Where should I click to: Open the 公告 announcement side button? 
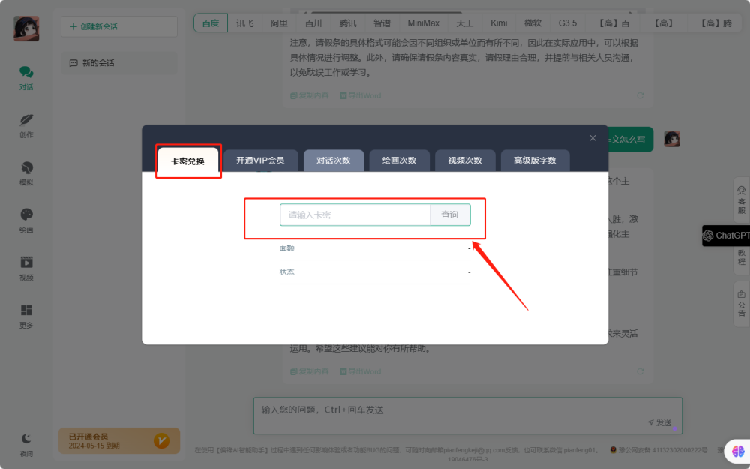(742, 303)
